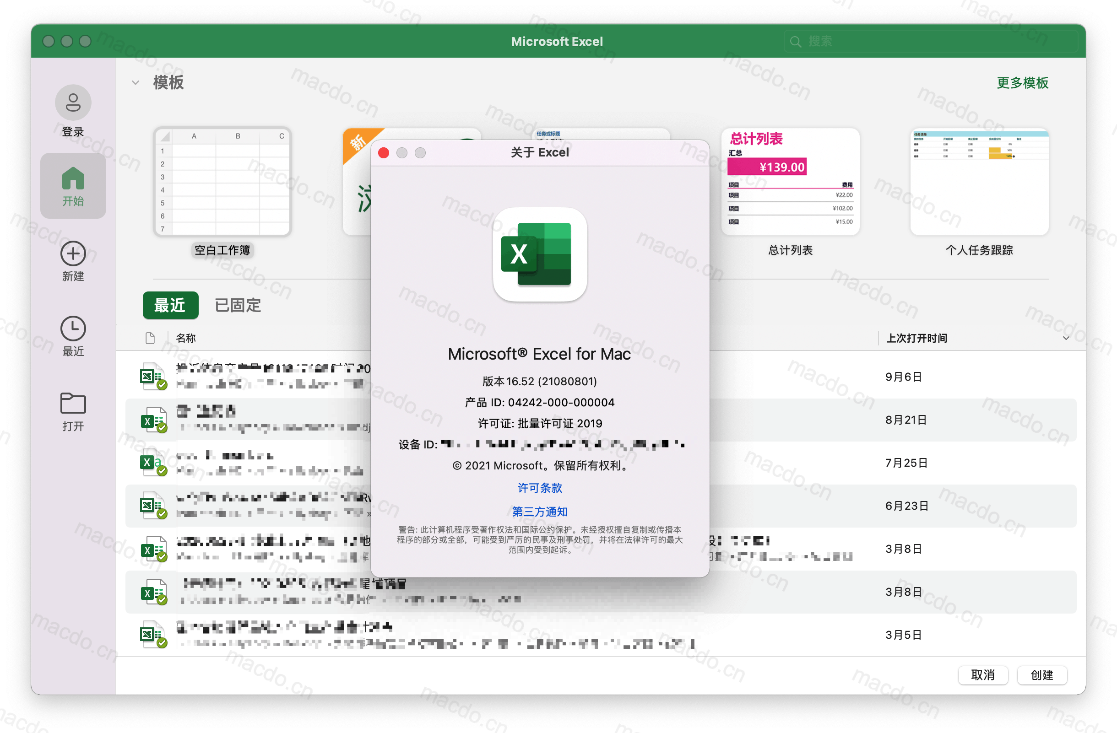Click the 8月21日 date cell
This screenshot has width=1117, height=733.
click(x=906, y=420)
